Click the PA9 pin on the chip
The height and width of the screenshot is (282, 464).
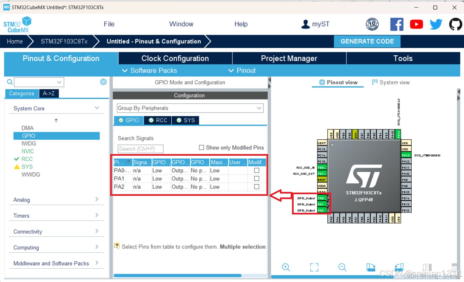406,180
